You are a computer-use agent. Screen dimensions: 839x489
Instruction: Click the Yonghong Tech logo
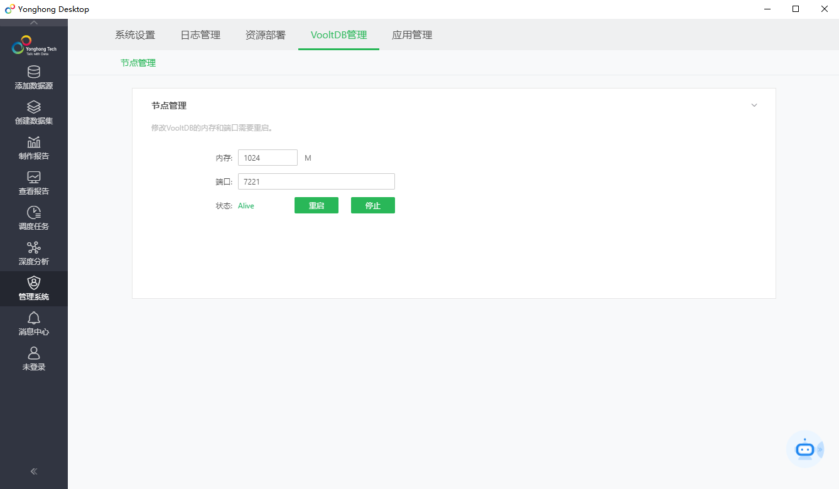tap(34, 46)
